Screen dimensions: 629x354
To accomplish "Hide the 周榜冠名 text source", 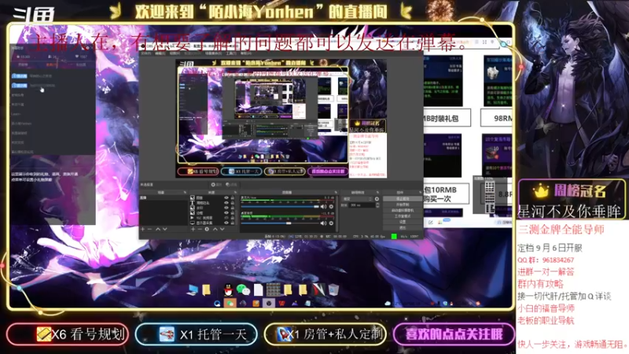I will pos(226,203).
